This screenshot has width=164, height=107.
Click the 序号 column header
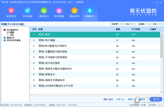(34, 29)
